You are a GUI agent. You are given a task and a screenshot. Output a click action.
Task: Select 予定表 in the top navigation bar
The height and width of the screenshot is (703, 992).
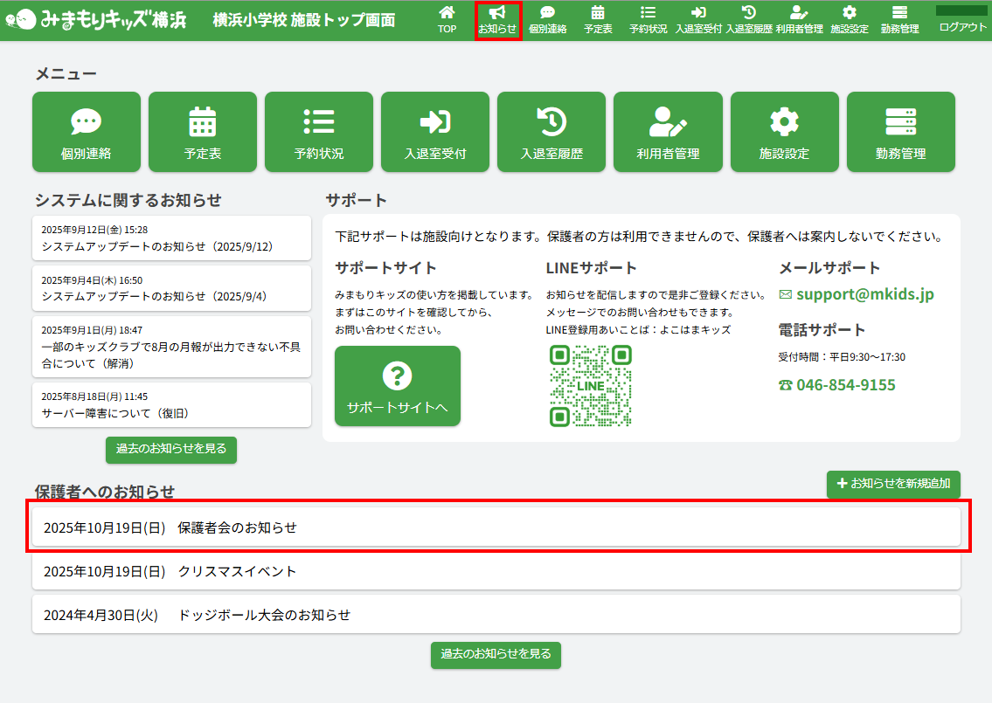point(598,20)
